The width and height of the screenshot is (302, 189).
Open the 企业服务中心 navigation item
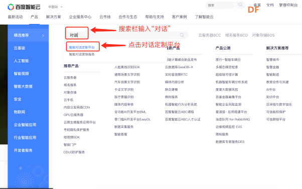pyautogui.click(x=80, y=17)
